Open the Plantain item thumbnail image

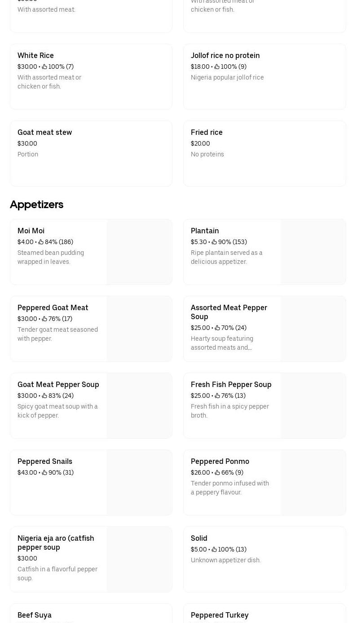coord(313,252)
